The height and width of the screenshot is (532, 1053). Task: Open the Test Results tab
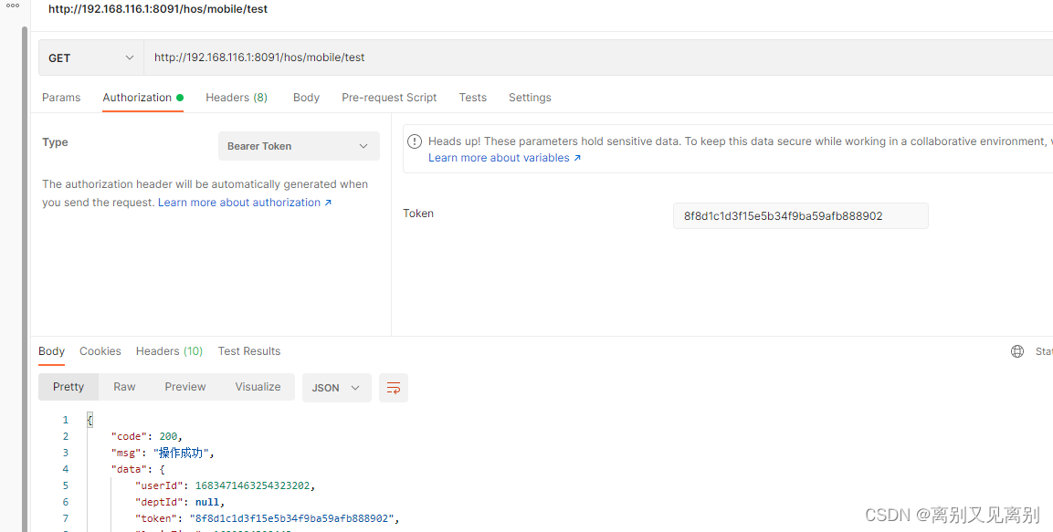click(x=249, y=351)
